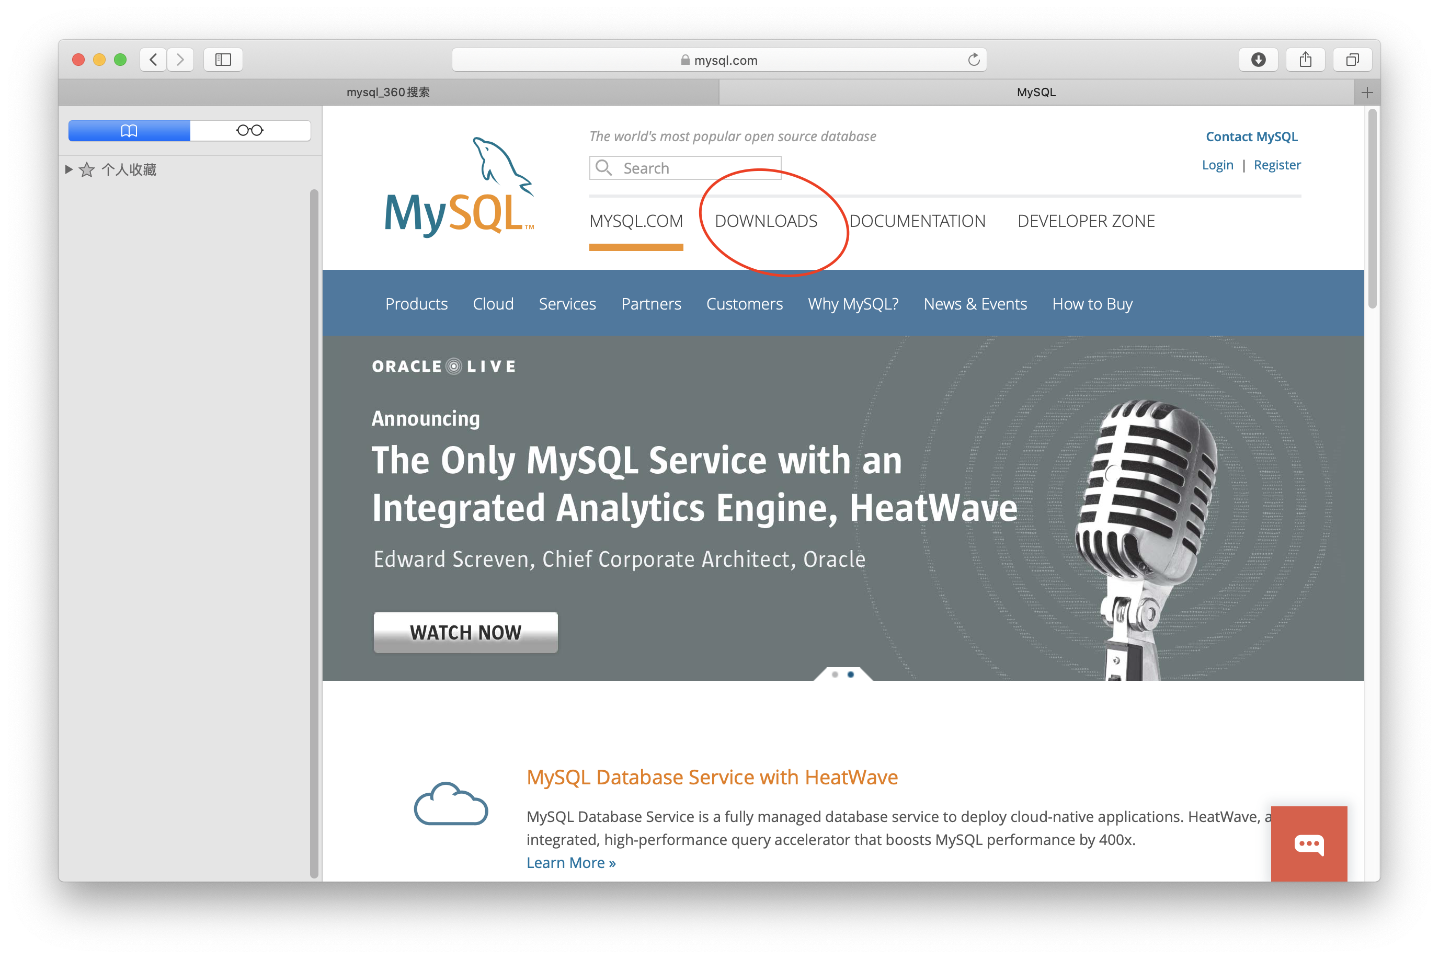Screen dimensions: 1439x959
Task: Click the Search input field
Action: click(x=685, y=167)
